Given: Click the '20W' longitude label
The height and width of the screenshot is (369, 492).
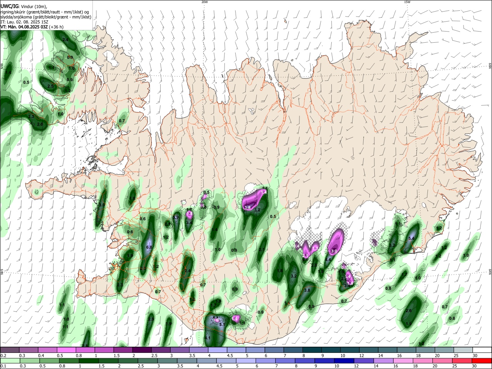Looking at the screenshot, I should [204, 2].
